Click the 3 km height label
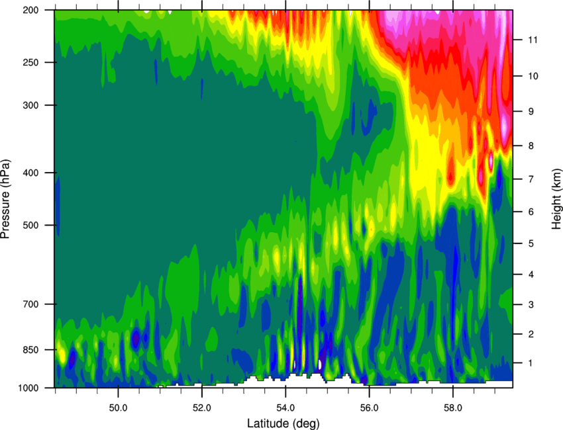This screenshot has height=430, width=563. 531,305
